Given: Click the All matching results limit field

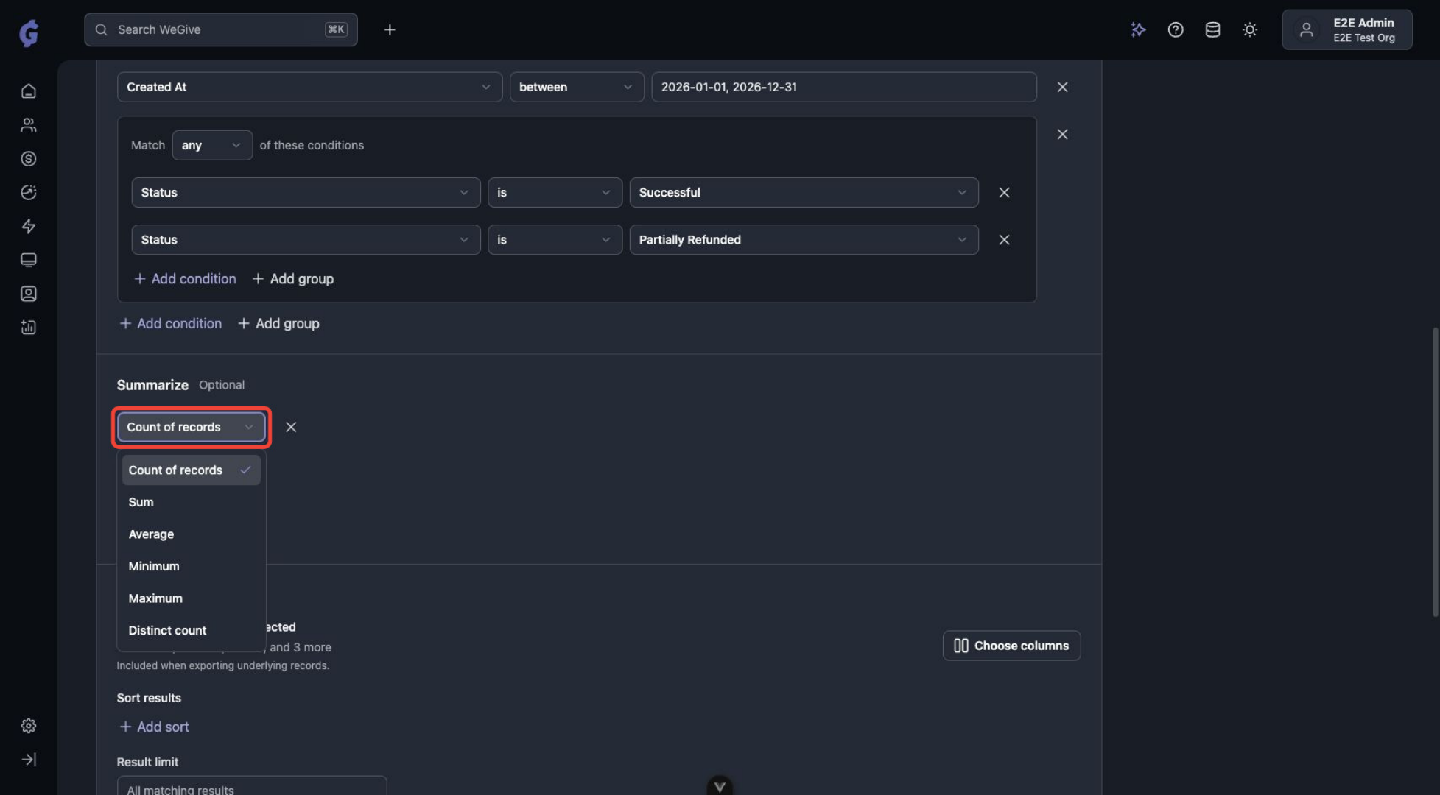Looking at the screenshot, I should (252, 786).
